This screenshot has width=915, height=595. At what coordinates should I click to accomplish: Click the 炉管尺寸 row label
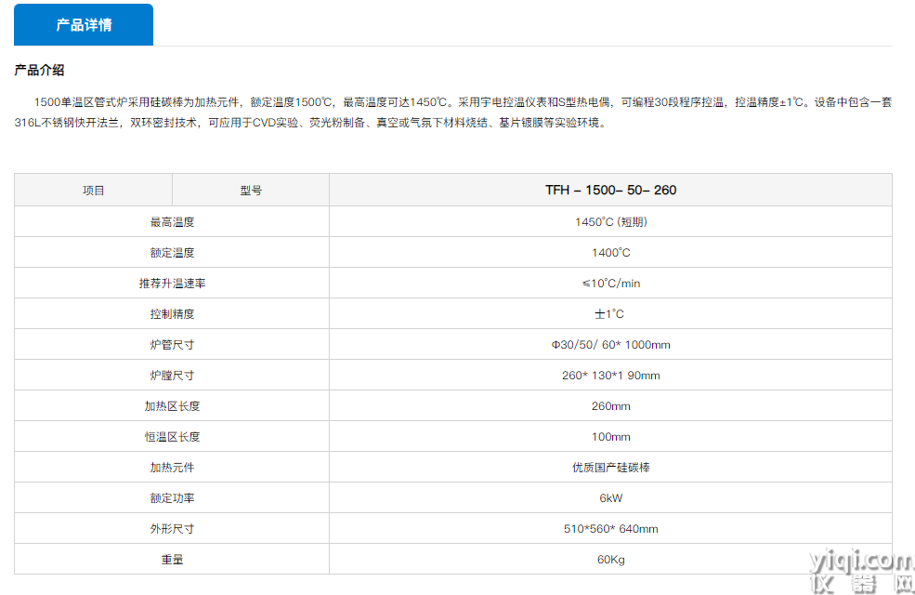[x=172, y=345]
